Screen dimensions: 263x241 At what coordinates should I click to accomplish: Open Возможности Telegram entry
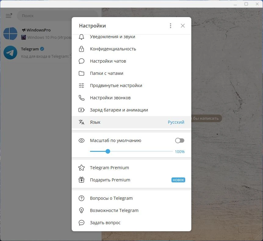click(131, 210)
